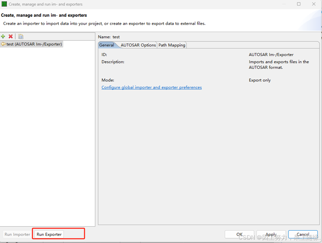Click the AUTOSAR Im-/Exporter ID value
Image resolution: width=322 pixels, height=243 pixels.
pos(271,55)
